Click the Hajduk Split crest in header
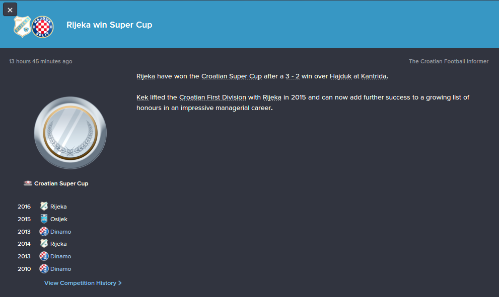This screenshot has width=499, height=297. pyautogui.click(x=42, y=27)
